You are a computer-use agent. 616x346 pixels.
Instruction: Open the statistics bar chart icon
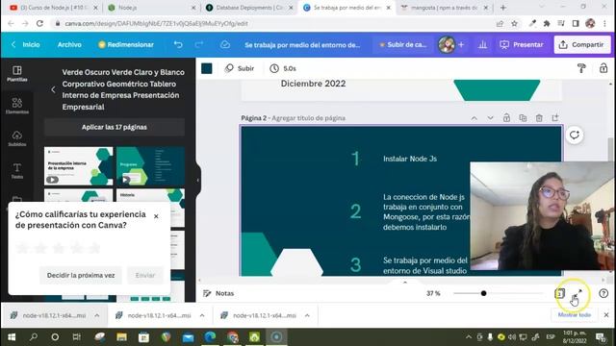[483, 45]
